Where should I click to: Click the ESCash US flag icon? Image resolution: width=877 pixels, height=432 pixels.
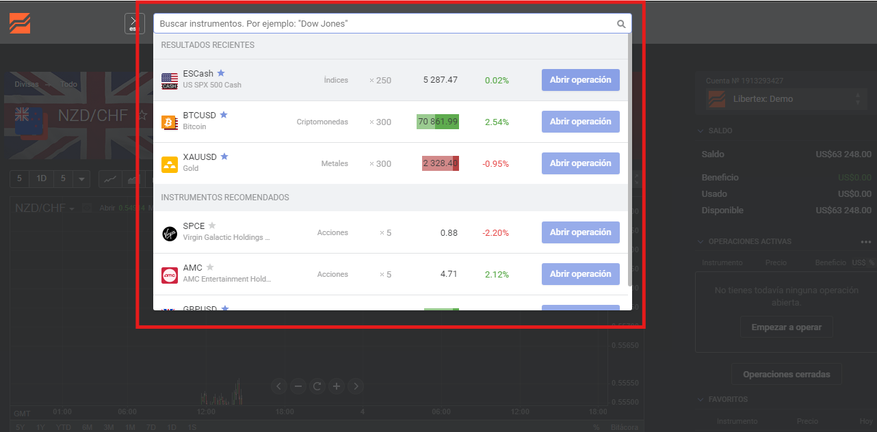pyautogui.click(x=170, y=81)
